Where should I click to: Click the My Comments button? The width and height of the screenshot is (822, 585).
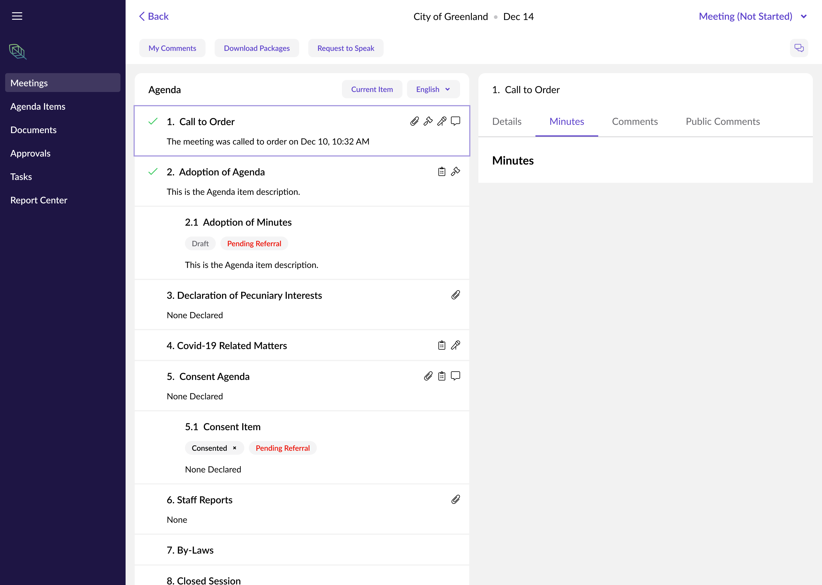[172, 48]
